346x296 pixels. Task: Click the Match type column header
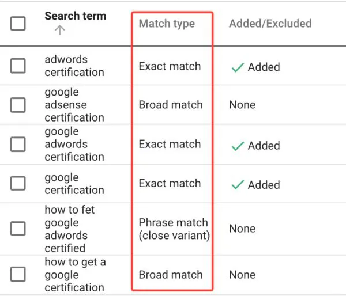tap(167, 24)
